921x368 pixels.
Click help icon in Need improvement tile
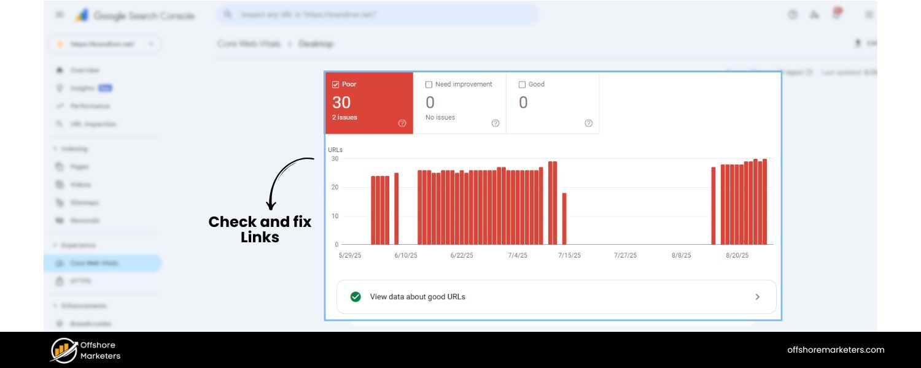tap(495, 123)
